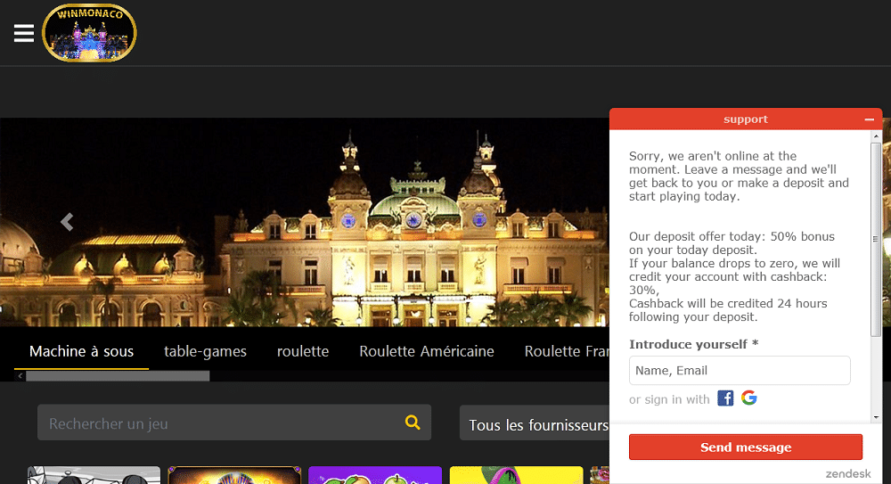Open the Tous les fournisseurs dropdown

534,422
